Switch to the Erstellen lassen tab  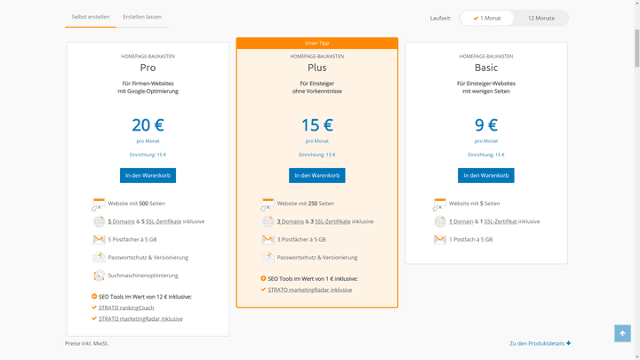click(142, 17)
